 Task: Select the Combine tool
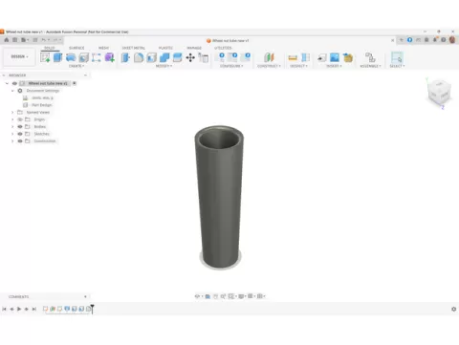click(164, 57)
